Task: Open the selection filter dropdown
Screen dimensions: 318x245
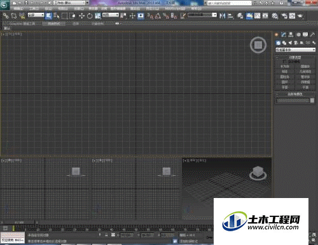Action: point(36,15)
